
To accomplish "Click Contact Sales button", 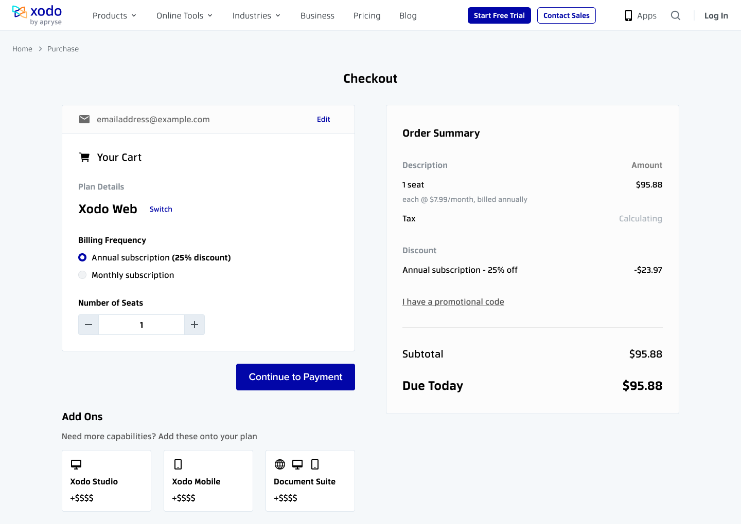I will (567, 15).
